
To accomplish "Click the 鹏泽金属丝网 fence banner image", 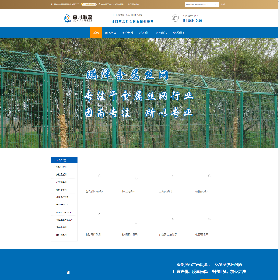I will tap(138, 93).
